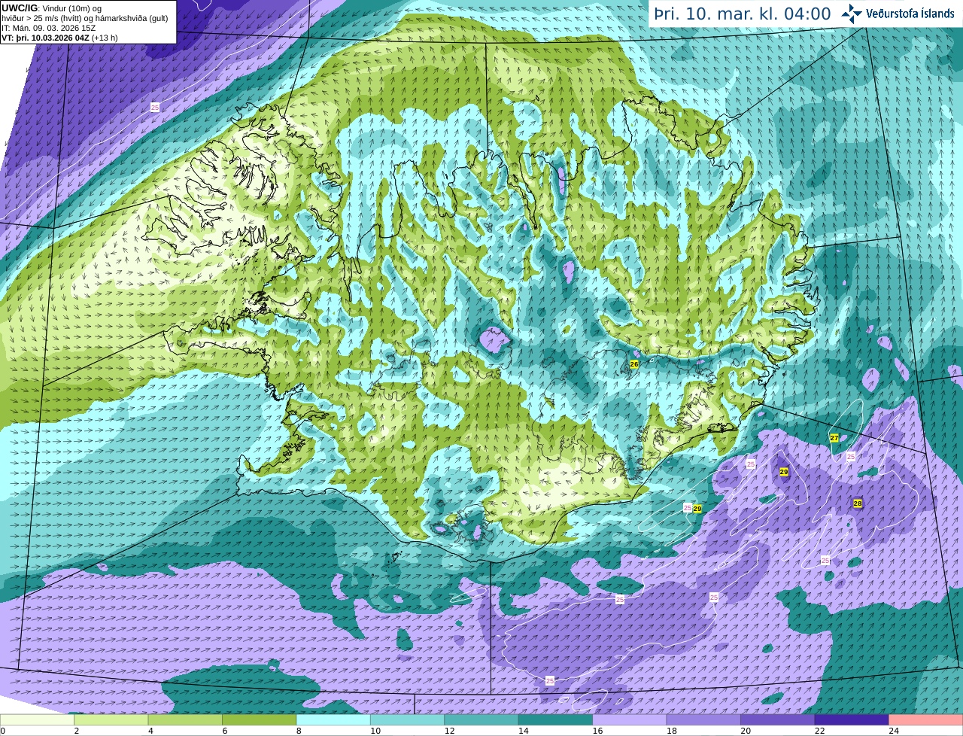Pick the 6–8 m/s olive green swatch
963x736 pixels.
point(259,720)
